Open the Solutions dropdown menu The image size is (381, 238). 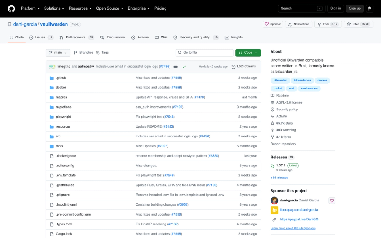(x=54, y=8)
